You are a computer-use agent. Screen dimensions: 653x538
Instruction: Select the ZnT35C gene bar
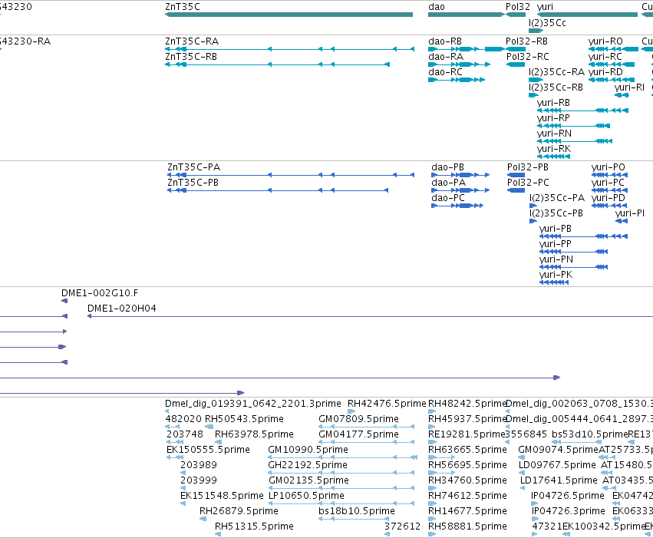coord(289,15)
